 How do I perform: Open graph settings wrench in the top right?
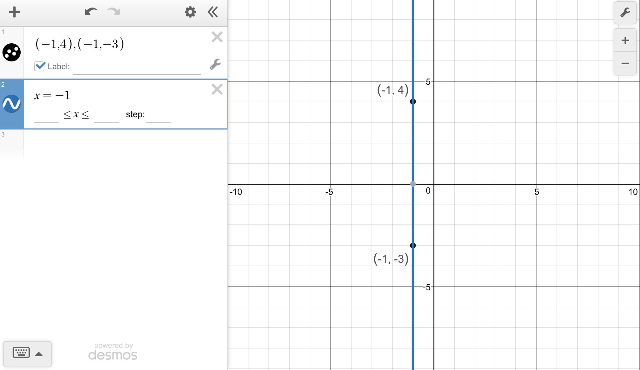tap(625, 13)
